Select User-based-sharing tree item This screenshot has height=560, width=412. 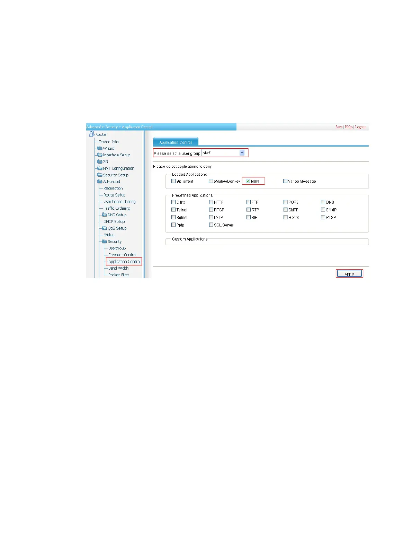[119, 202]
